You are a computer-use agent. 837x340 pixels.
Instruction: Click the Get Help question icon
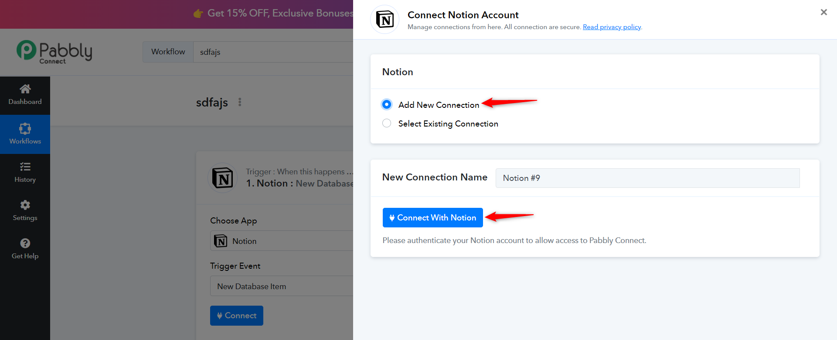coord(25,243)
